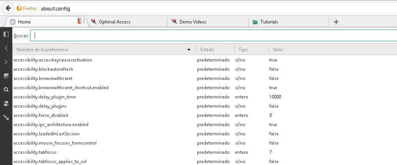Focus the Buscar search field

coord(214,35)
